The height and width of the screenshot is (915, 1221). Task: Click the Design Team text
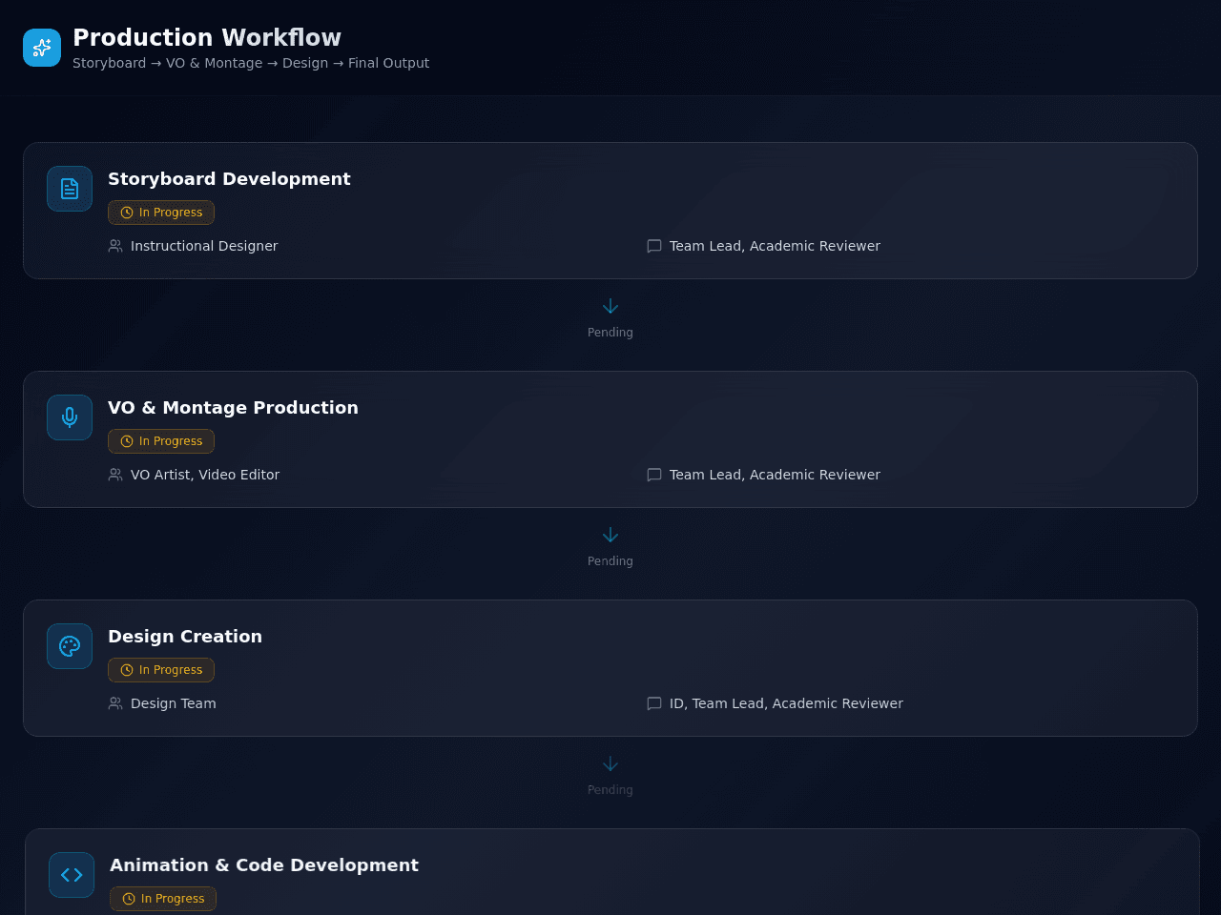[174, 703]
